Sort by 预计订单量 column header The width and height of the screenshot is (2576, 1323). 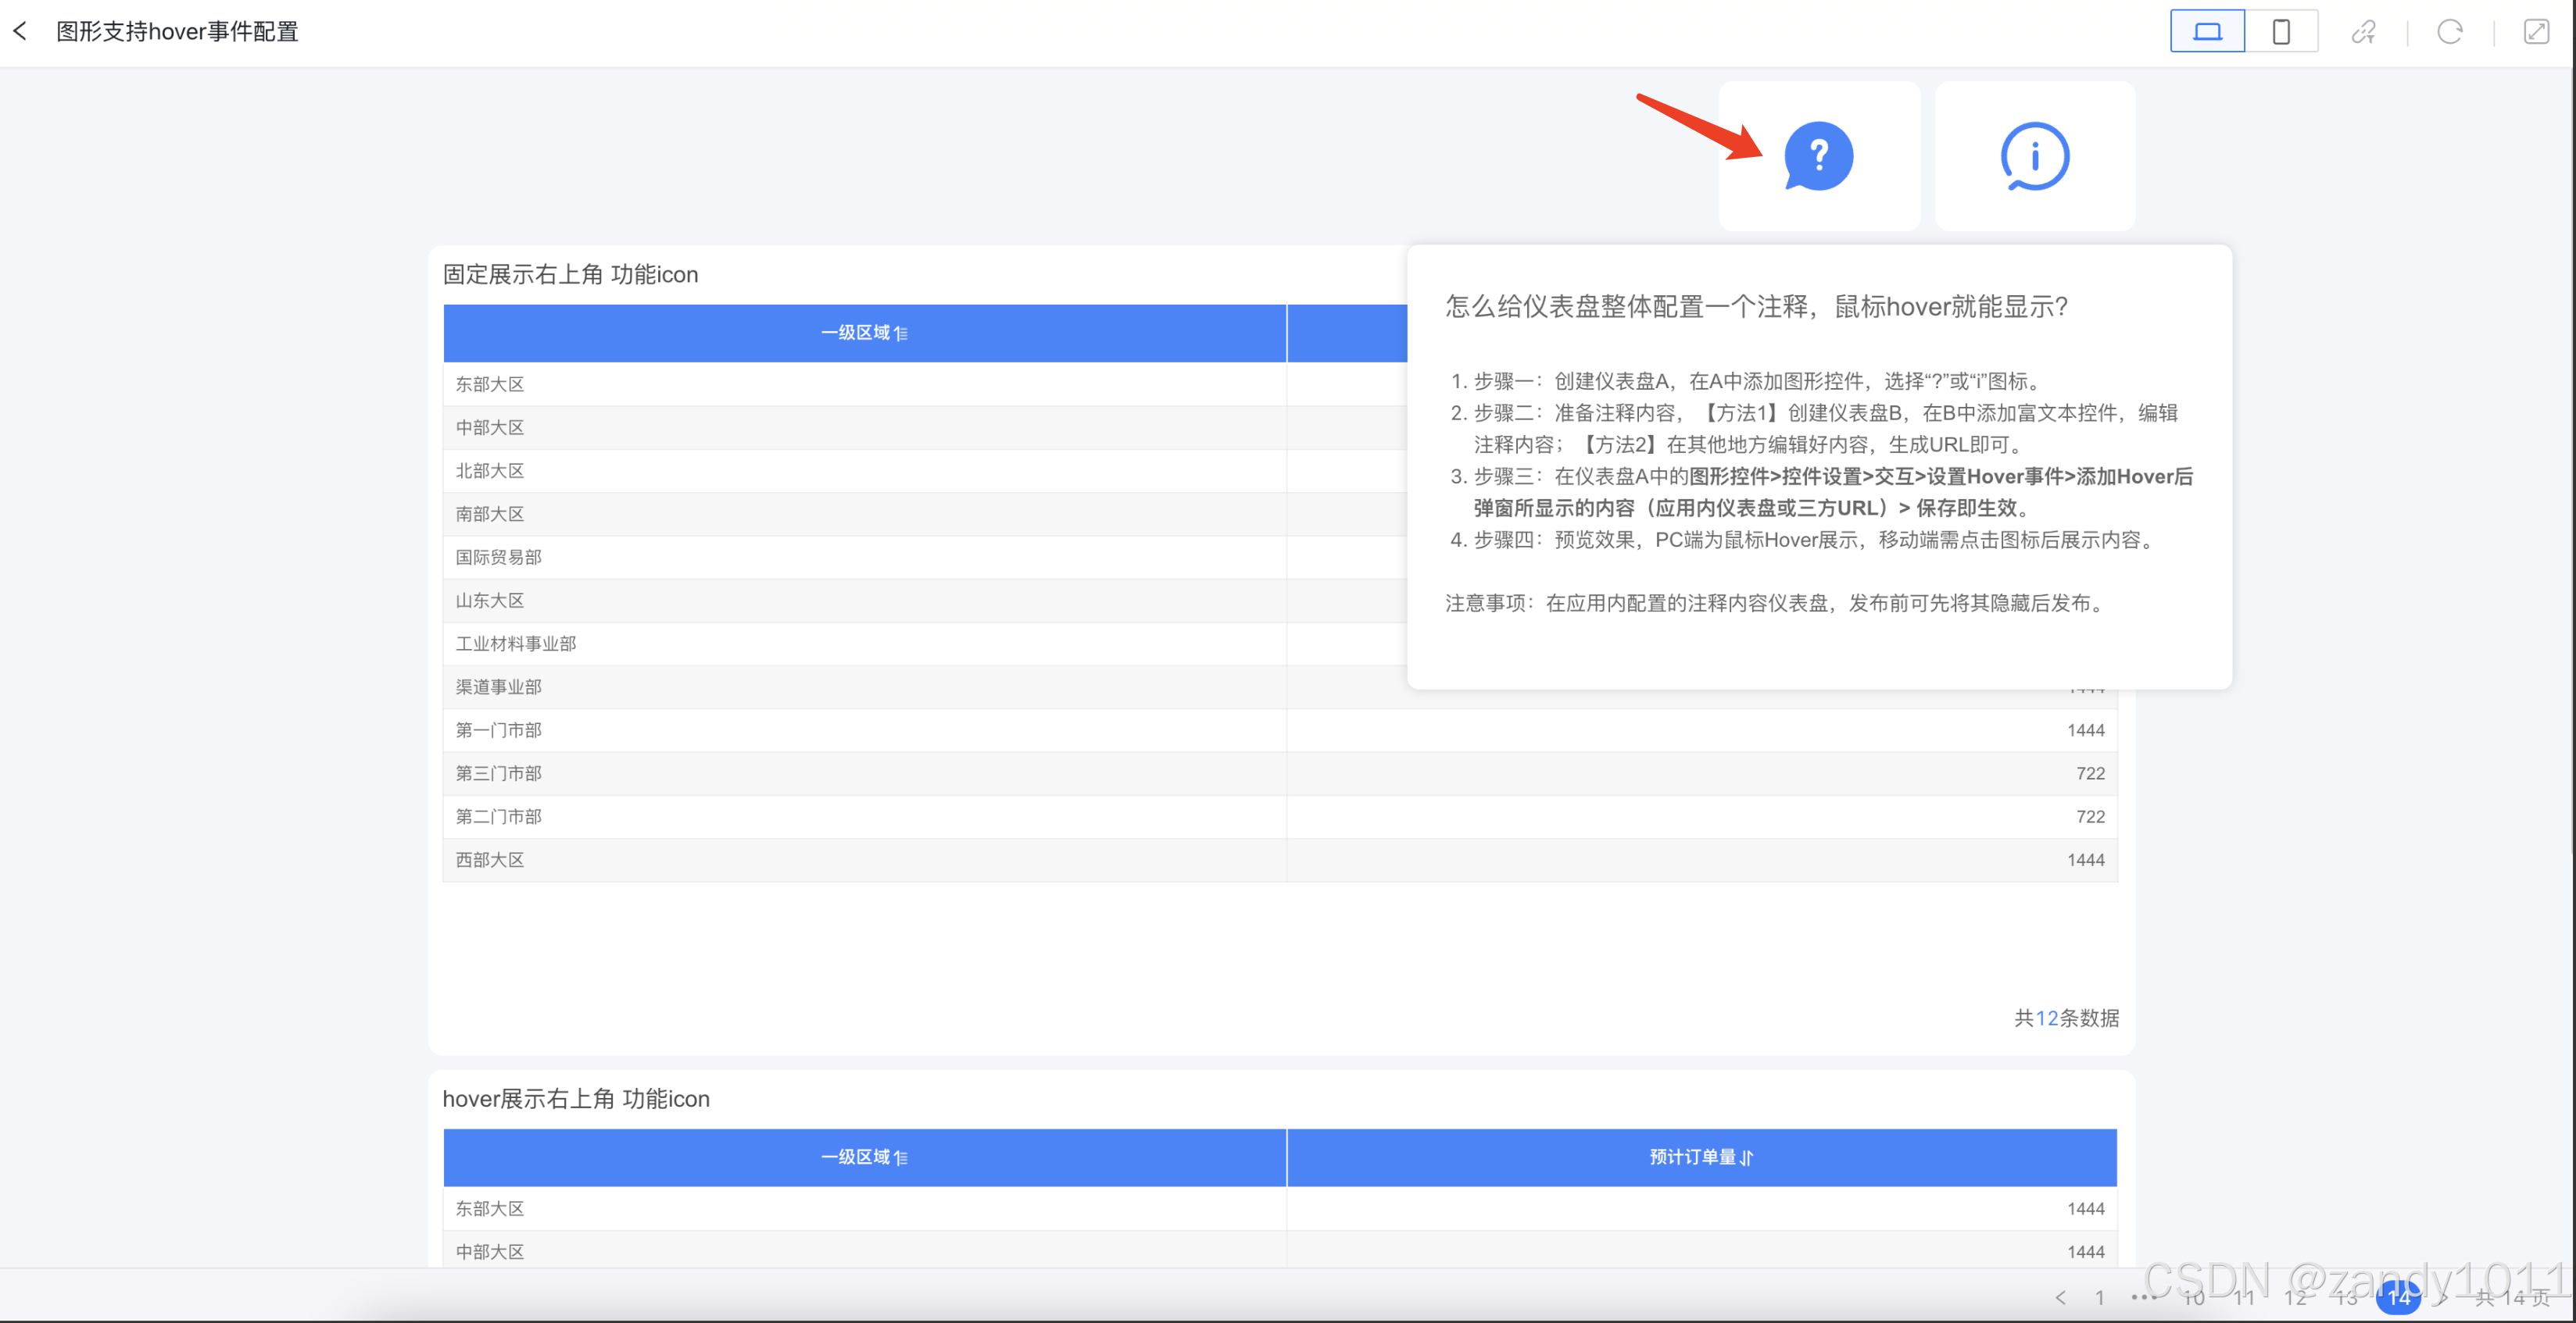[1700, 1157]
